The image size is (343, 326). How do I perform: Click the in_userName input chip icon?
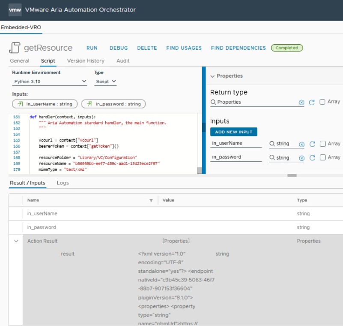(x=20, y=104)
